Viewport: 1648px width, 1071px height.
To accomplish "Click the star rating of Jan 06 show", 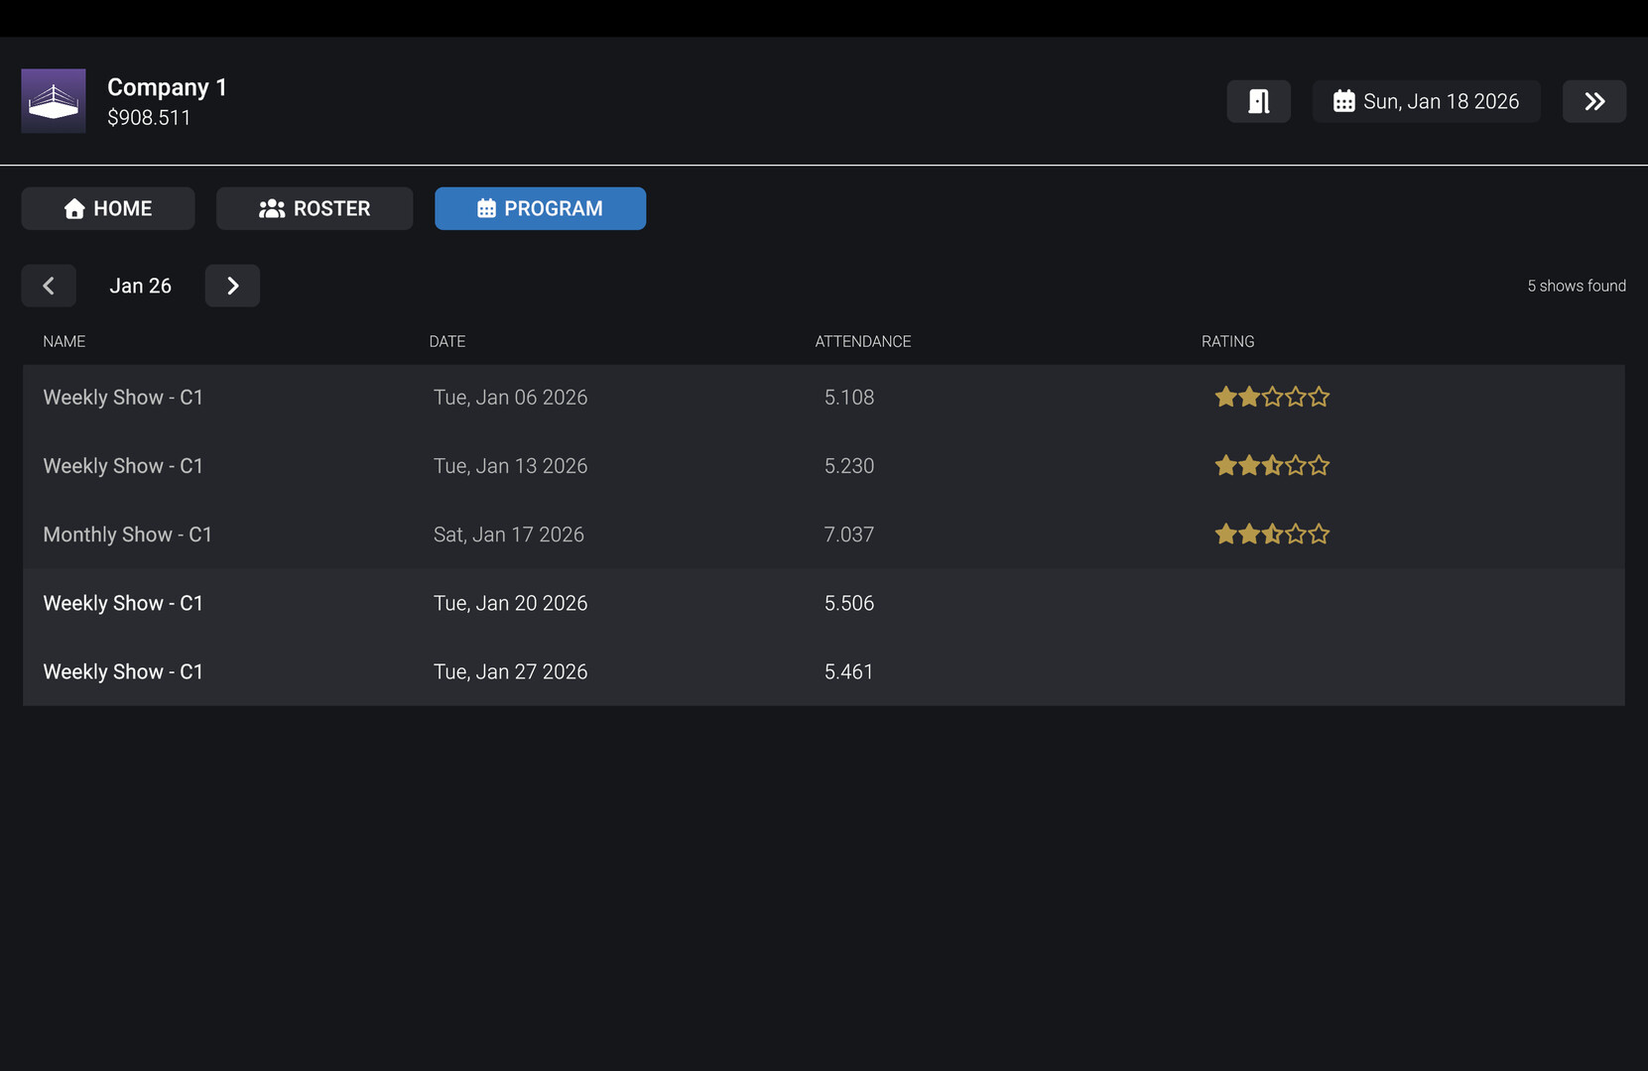I will (x=1271, y=398).
